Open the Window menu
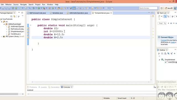The height and width of the screenshot is (100, 177). tap(50, 4)
